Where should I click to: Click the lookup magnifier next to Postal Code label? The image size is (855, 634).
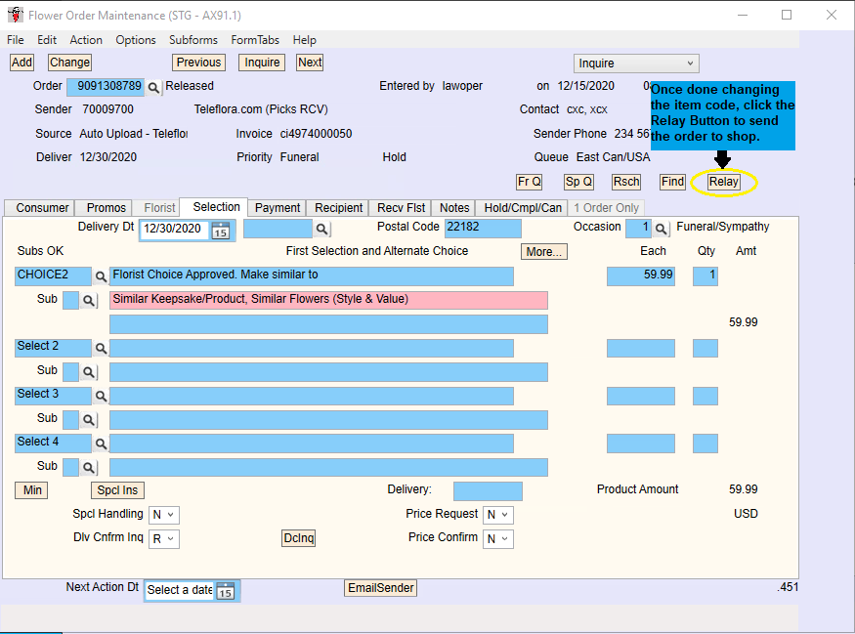[x=321, y=229]
